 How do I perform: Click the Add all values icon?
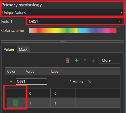pos(68,60)
